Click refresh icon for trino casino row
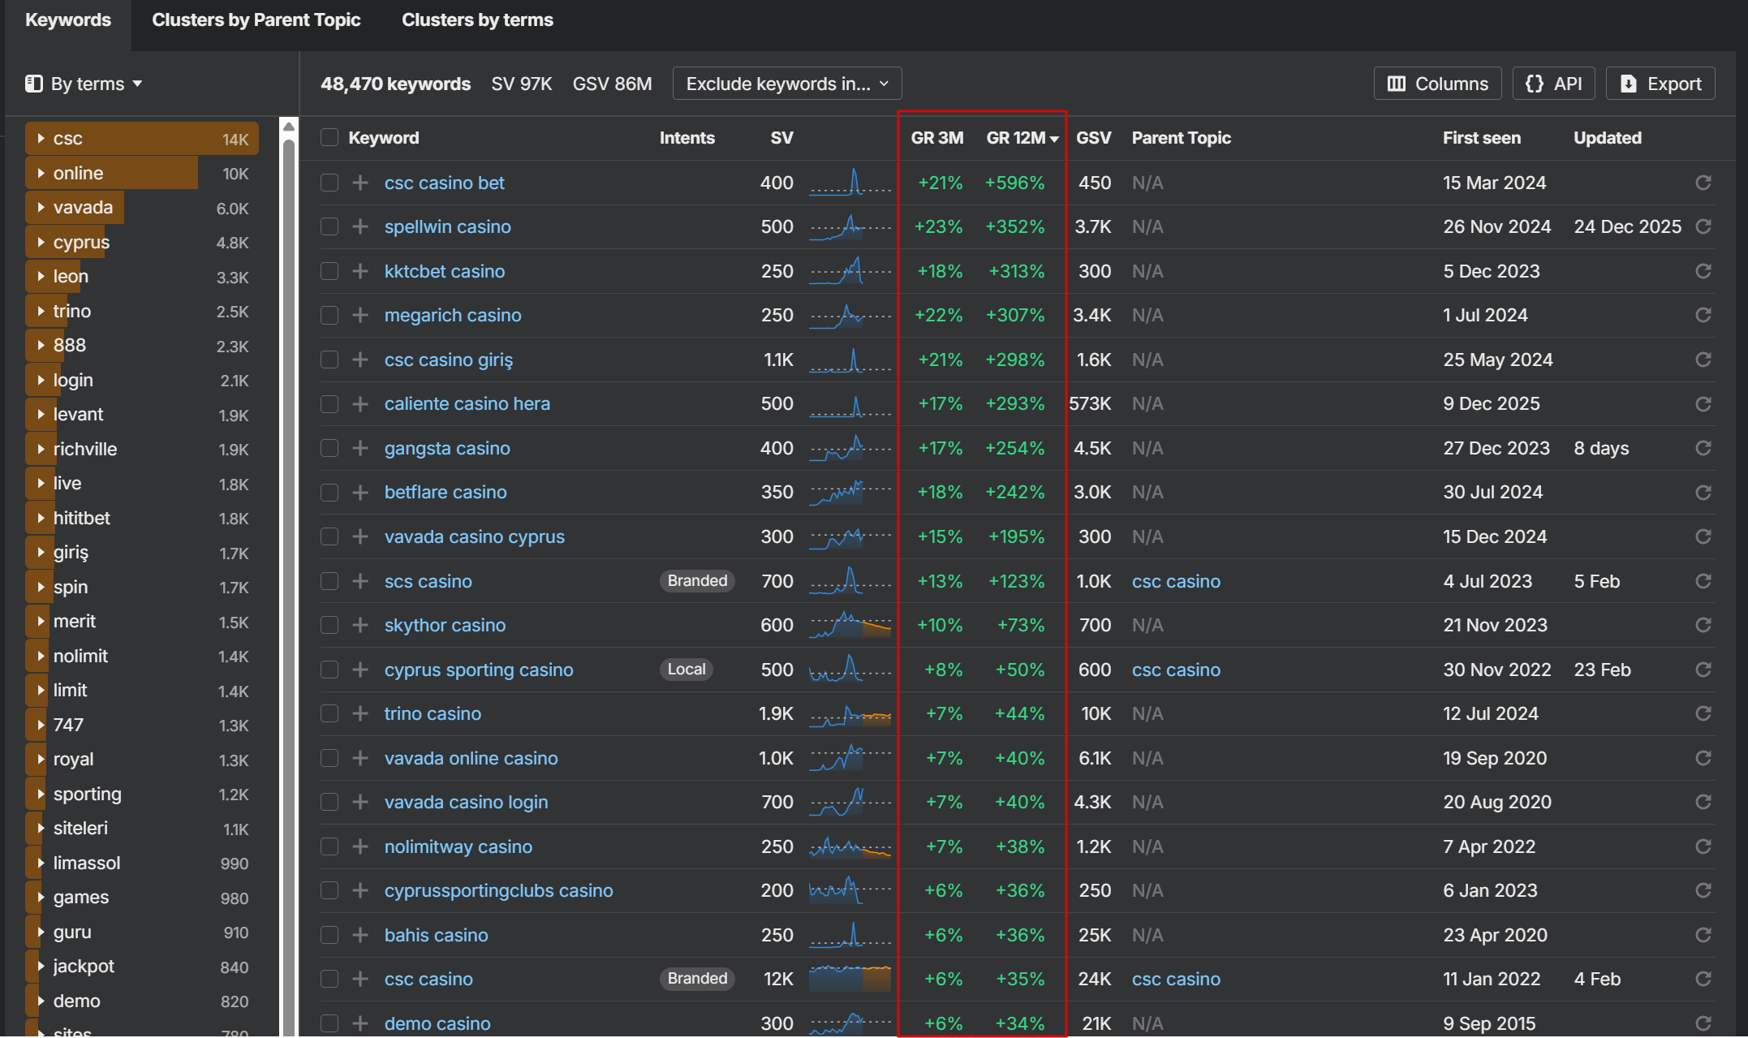Viewport: 1748px width, 1038px height. pyautogui.click(x=1703, y=713)
